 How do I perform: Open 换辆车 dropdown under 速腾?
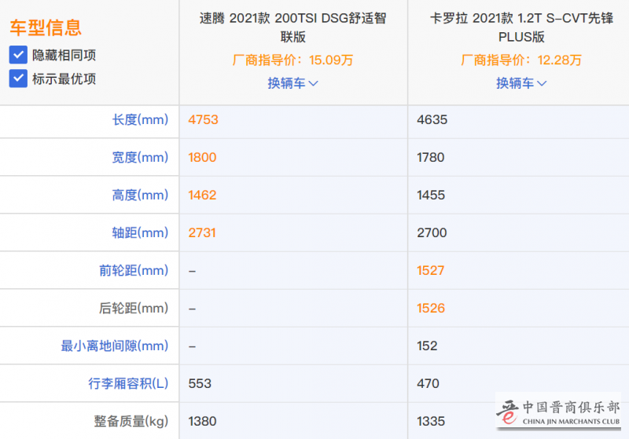(x=292, y=83)
